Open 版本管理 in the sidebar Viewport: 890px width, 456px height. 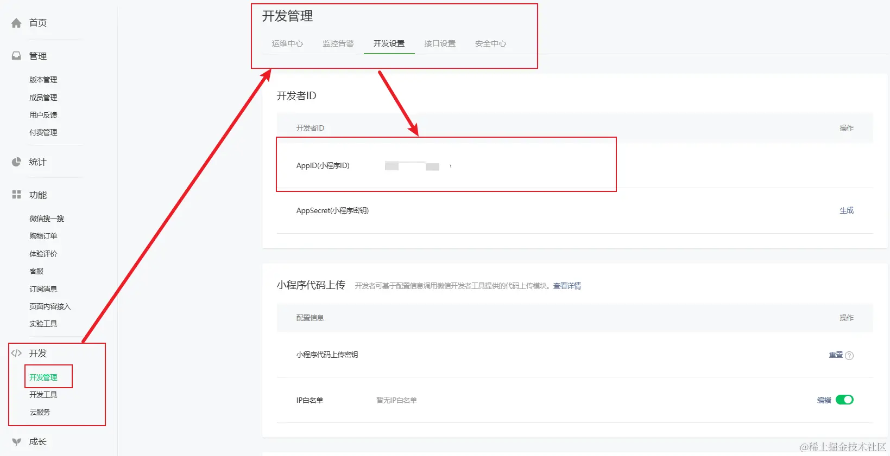(43, 80)
